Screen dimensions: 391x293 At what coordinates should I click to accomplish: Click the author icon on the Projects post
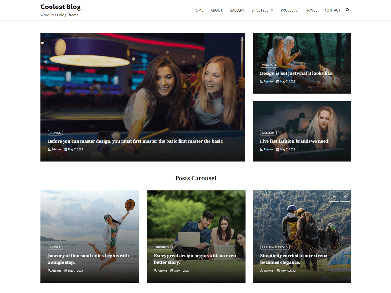(x=261, y=81)
